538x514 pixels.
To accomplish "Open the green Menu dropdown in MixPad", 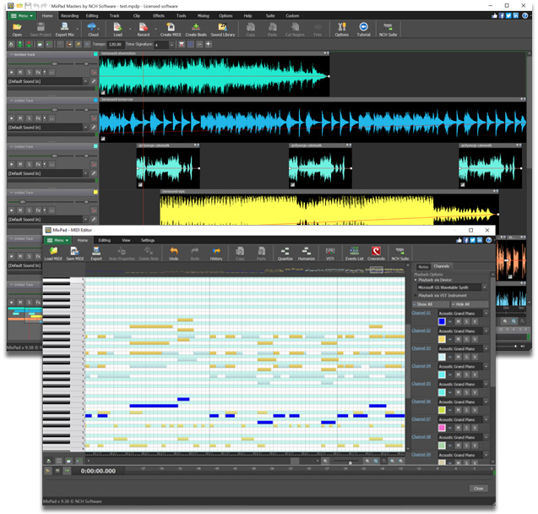I will [22, 16].
